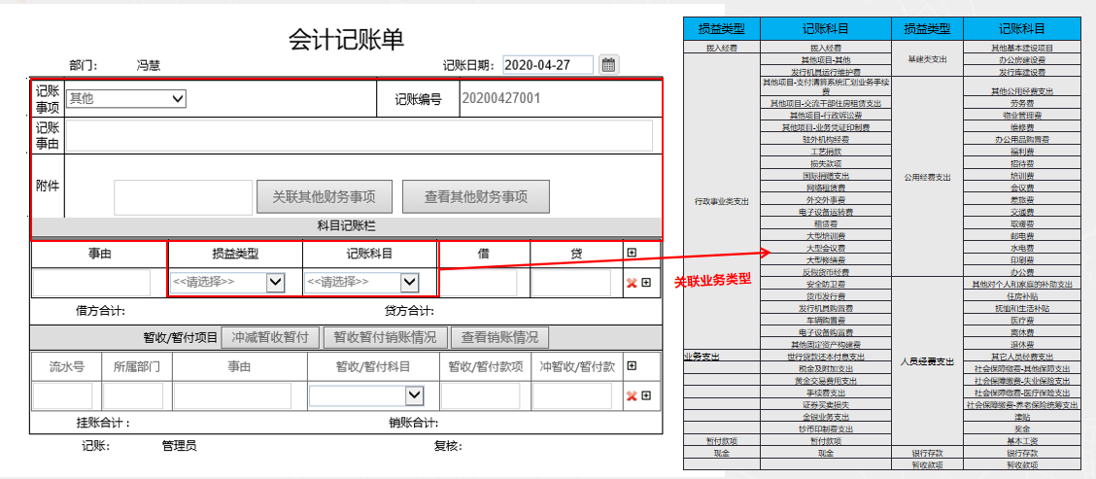The width and height of the screenshot is (1096, 479).
Task: Click the 借 amount input
Action: coord(480,283)
